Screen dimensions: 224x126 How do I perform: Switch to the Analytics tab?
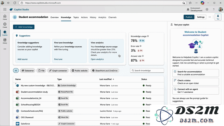[102, 17]
